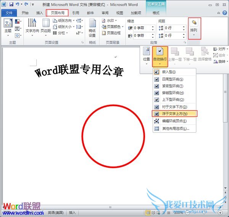Click Manuscript paper settings (稿纸设置) icon
The height and width of the screenshot is (217, 229).
pos(92,23)
